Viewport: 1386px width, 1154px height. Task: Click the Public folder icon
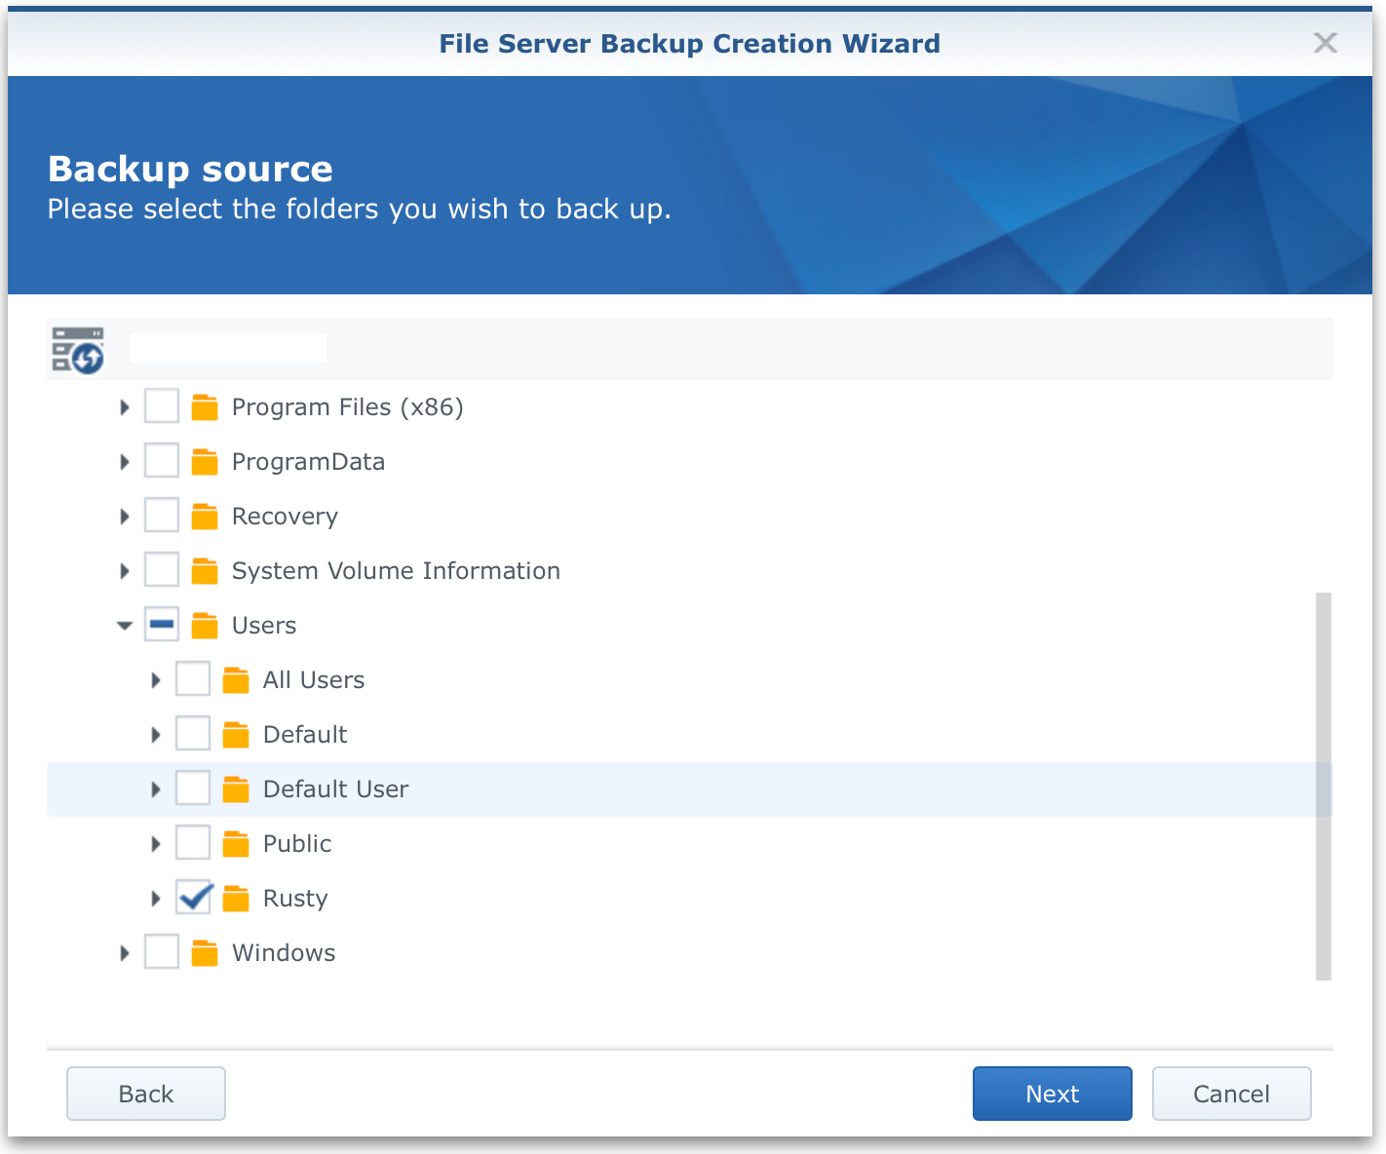[x=236, y=843]
